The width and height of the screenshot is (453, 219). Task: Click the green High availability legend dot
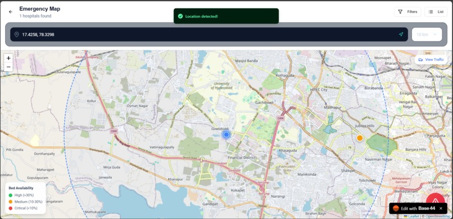coord(11,195)
